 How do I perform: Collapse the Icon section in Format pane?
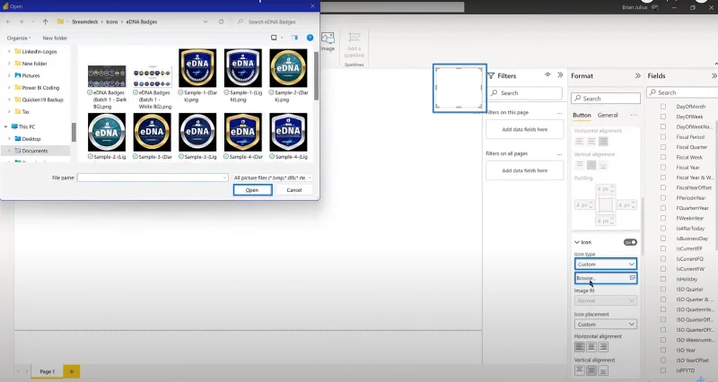[x=577, y=242]
